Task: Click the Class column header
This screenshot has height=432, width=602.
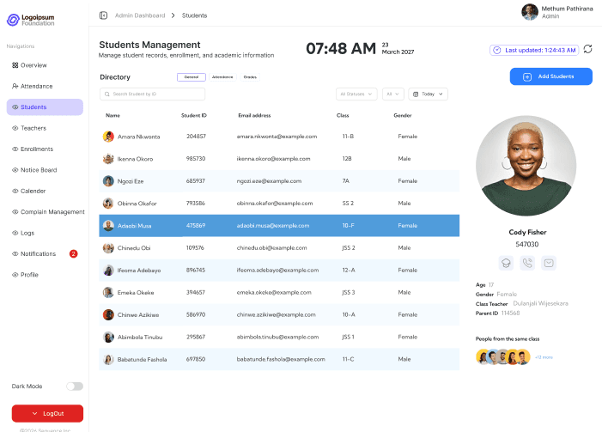Action: [x=343, y=115]
